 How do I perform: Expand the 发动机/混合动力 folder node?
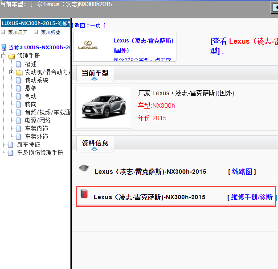tap(11, 72)
